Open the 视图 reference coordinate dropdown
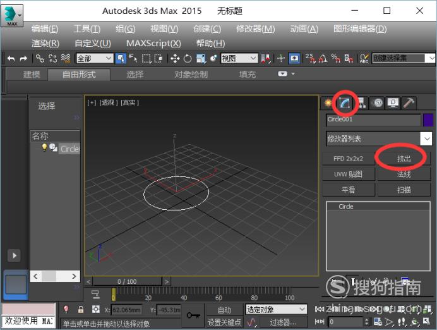This screenshot has height=330, width=437. coord(239,59)
